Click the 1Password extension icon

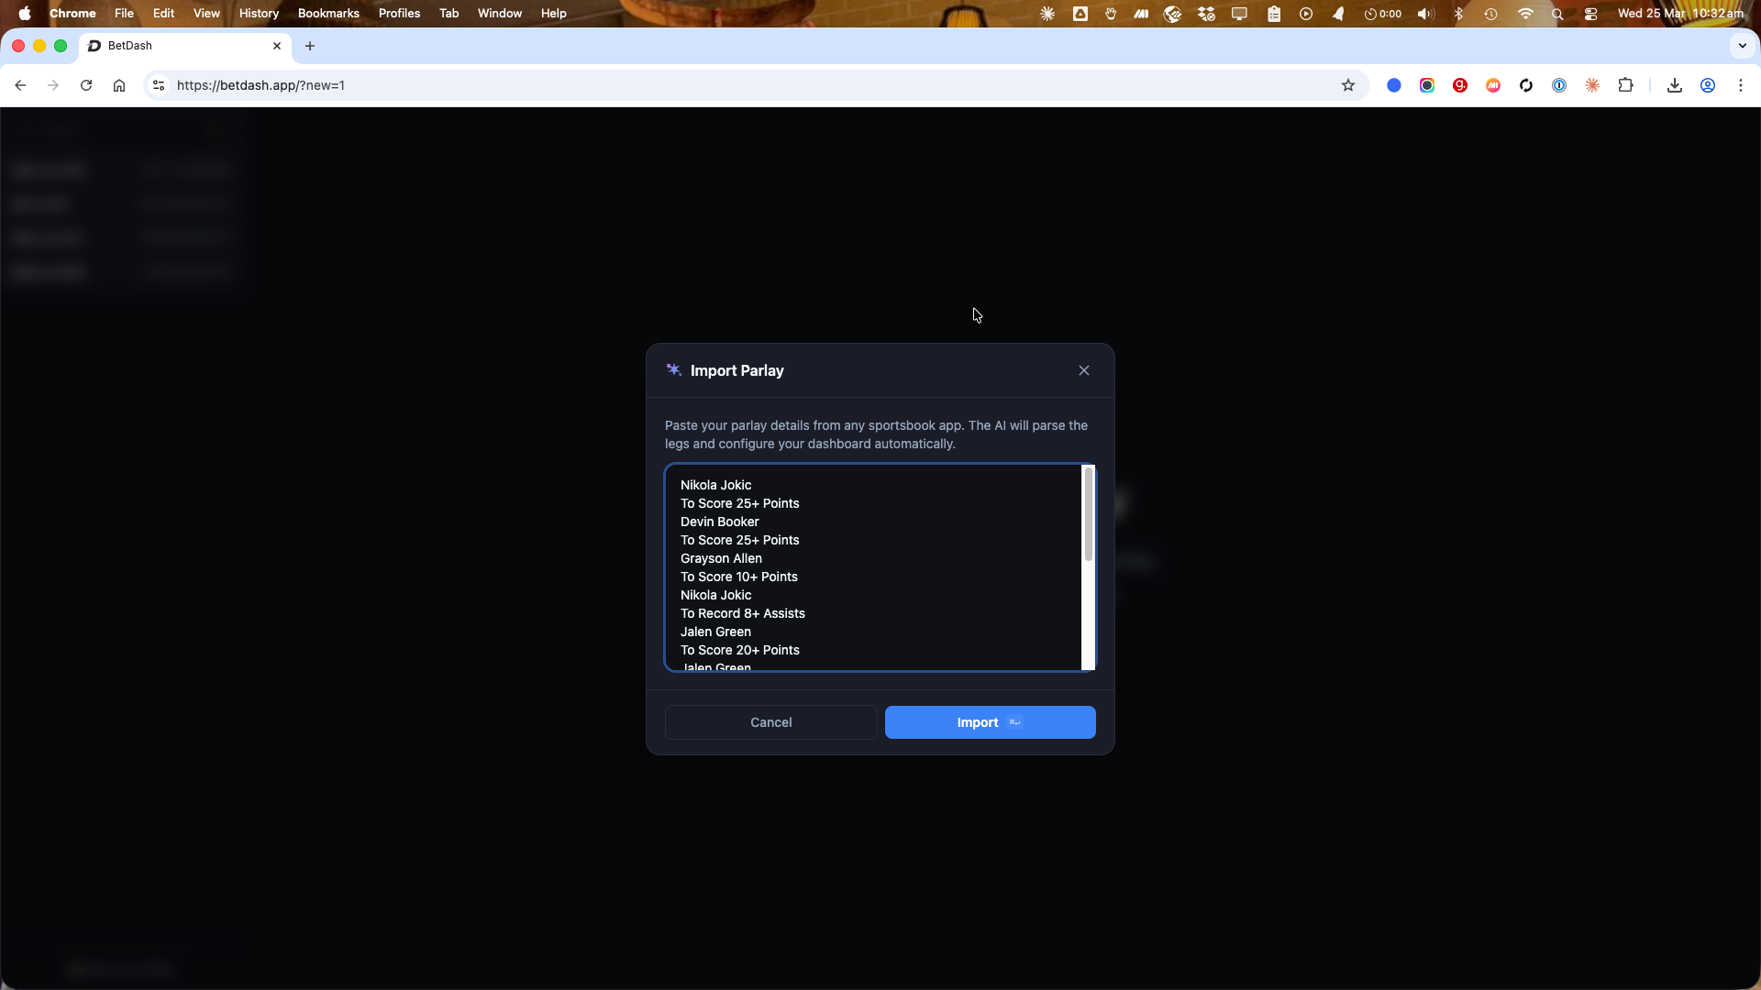tap(1559, 85)
